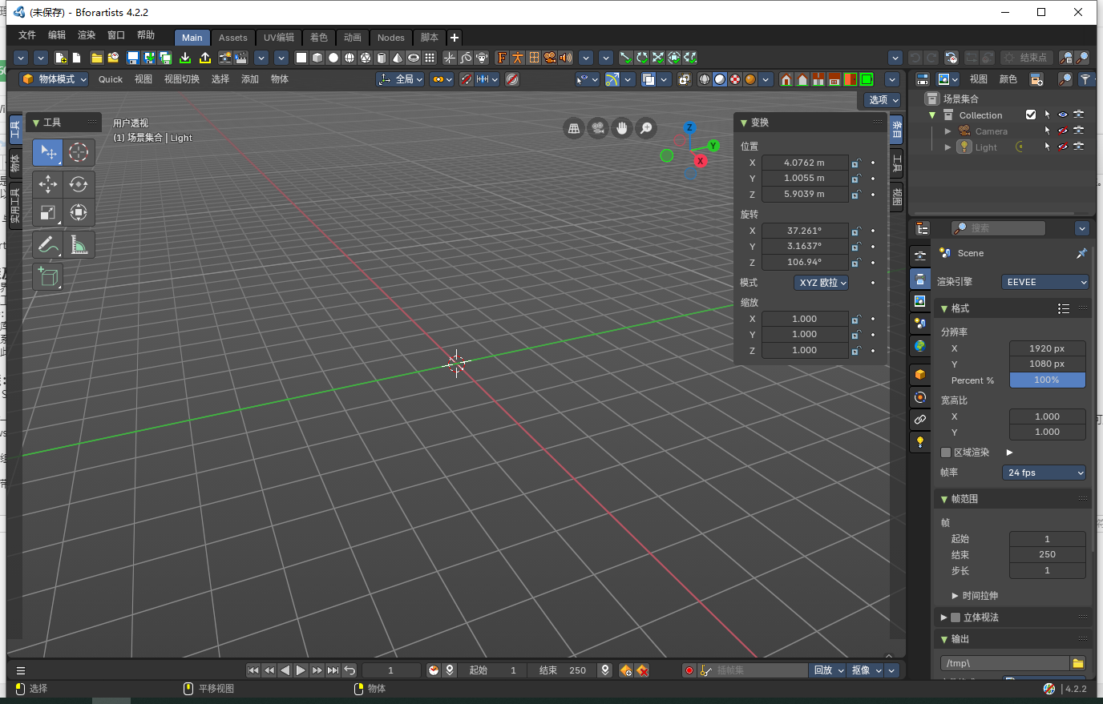Screen dimensions: 1103x704
Task: Select the Annotate pencil tool
Action: click(x=48, y=245)
